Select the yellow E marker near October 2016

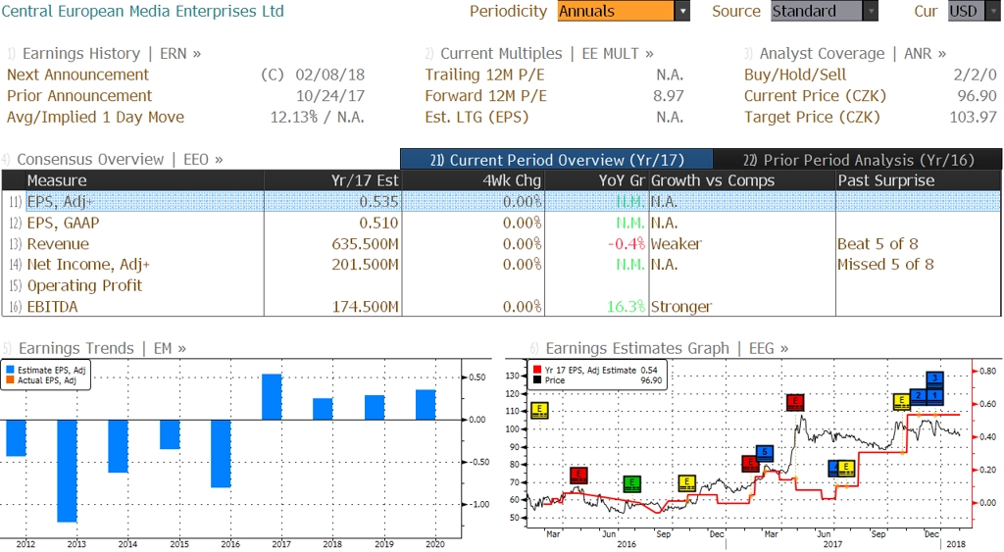pyautogui.click(x=686, y=482)
